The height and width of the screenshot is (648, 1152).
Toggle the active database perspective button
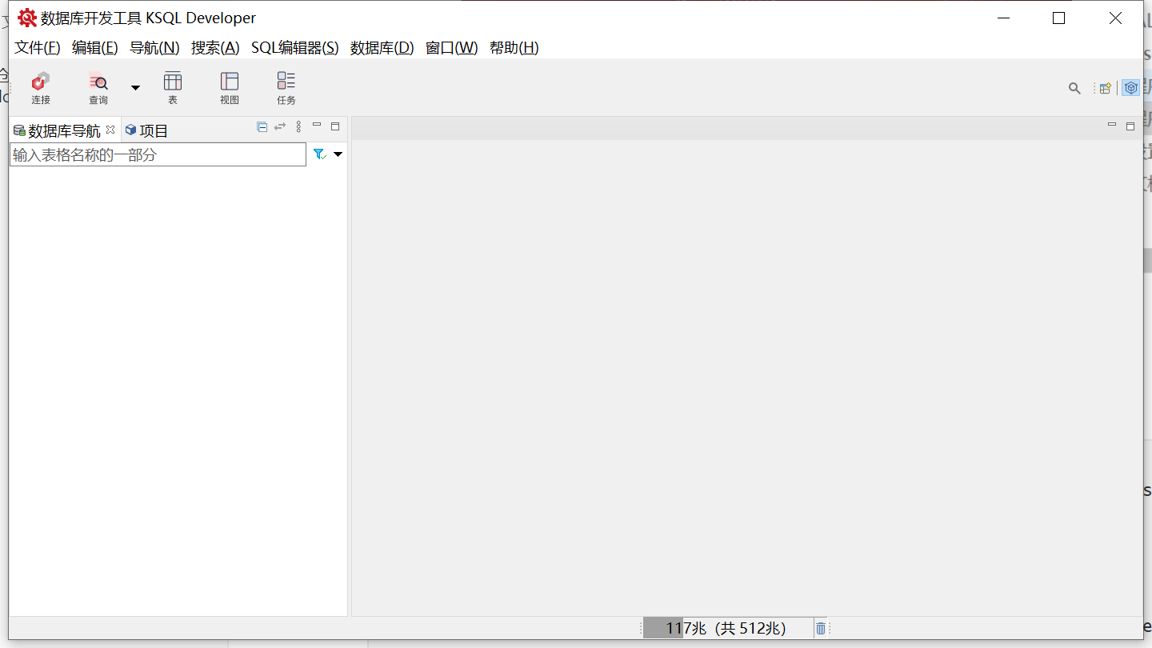1130,88
